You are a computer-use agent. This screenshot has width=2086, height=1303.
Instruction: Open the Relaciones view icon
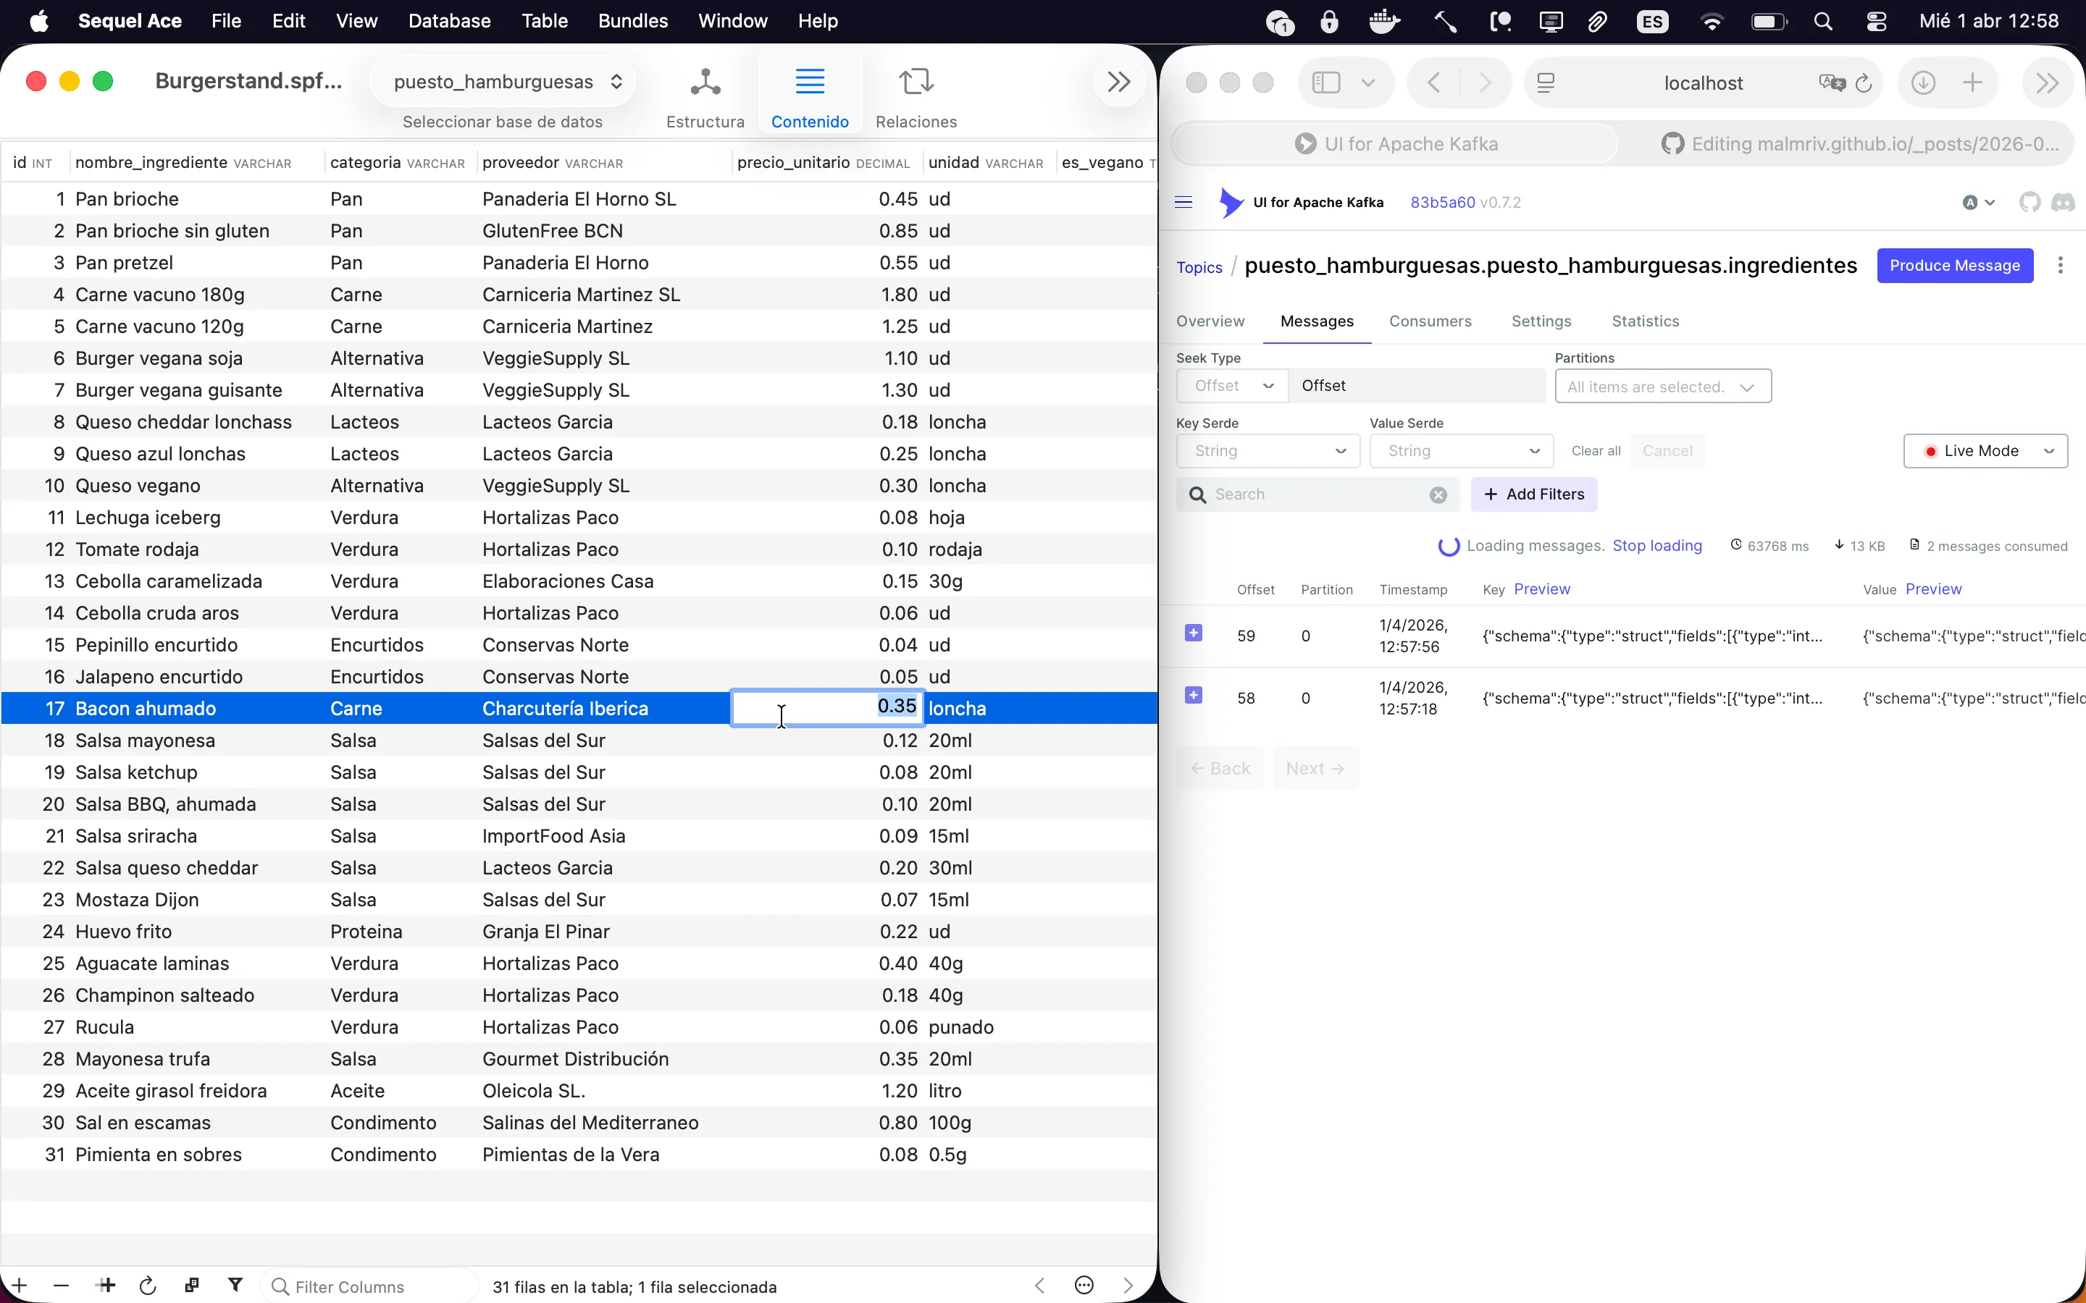916,82
